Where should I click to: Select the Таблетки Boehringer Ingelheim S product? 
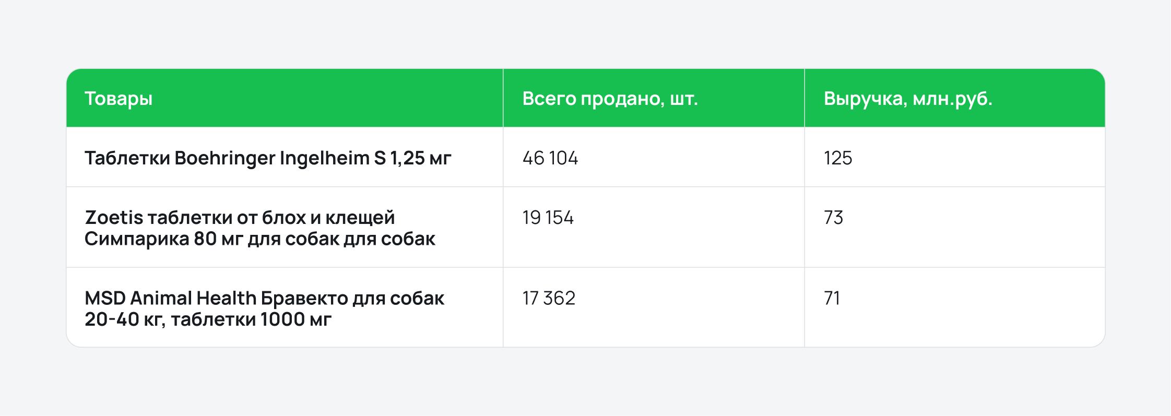click(x=268, y=158)
